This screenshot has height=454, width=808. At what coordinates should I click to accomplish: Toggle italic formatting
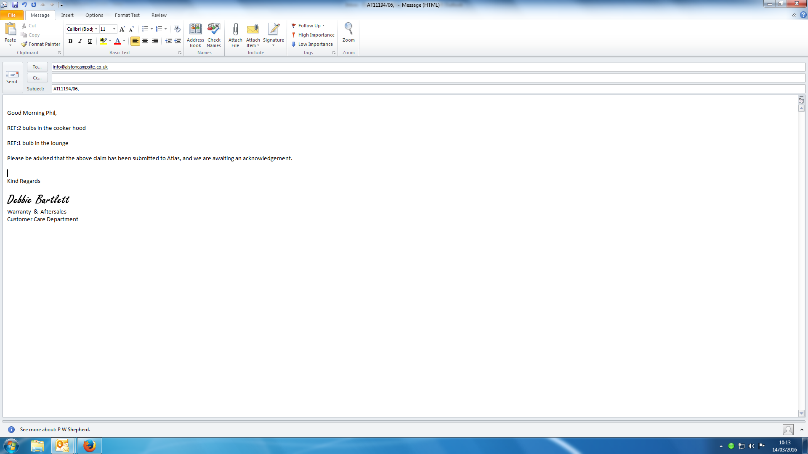pos(80,41)
